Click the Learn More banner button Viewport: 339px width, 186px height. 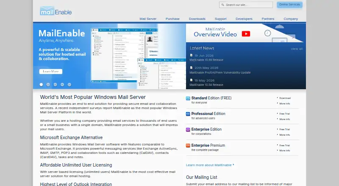pyautogui.click(x=51, y=71)
